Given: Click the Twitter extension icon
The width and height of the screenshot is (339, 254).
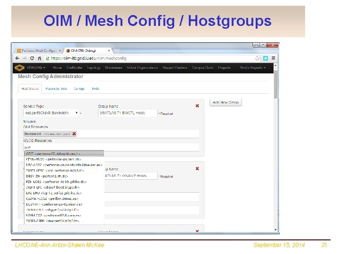Looking at the screenshot, I should pos(266,58).
